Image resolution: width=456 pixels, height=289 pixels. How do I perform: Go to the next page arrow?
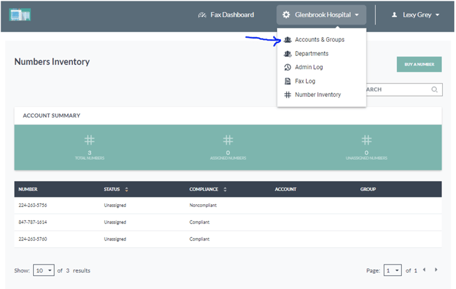pos(435,270)
